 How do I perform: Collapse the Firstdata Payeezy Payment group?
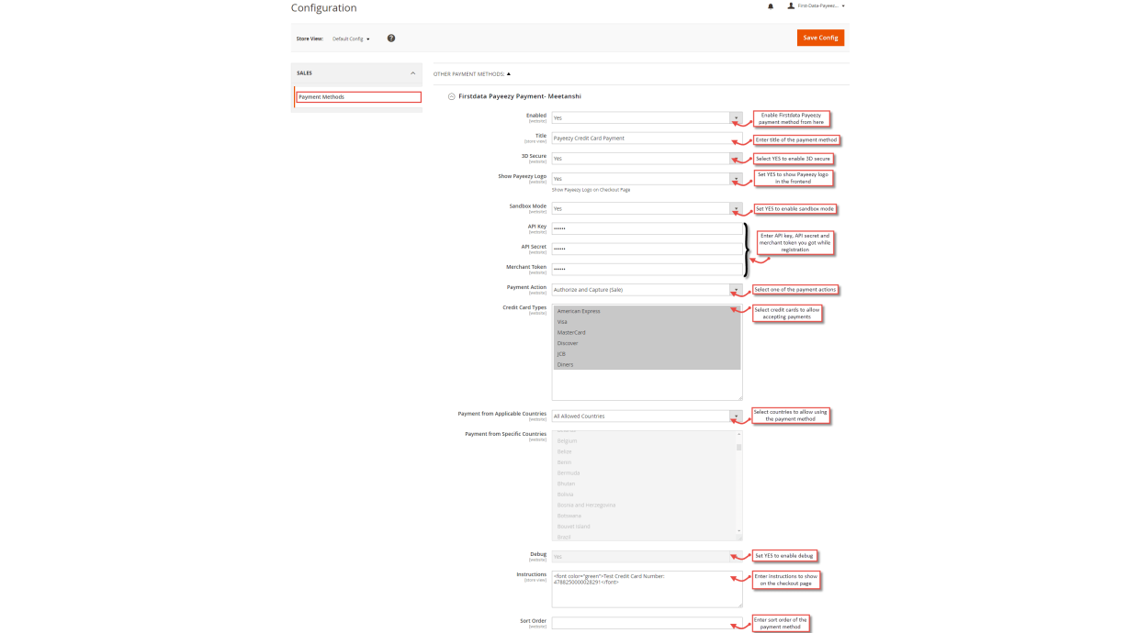tap(514, 96)
